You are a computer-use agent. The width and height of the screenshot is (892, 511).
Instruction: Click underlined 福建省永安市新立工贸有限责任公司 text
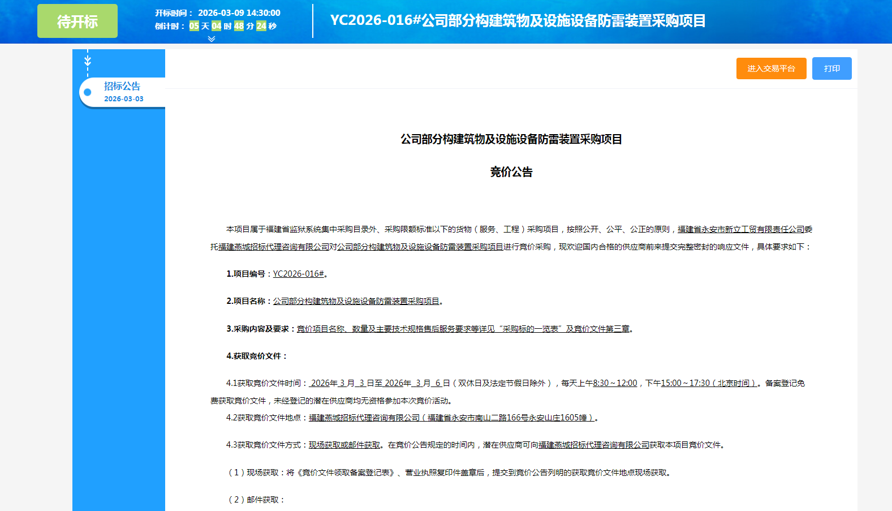point(740,229)
